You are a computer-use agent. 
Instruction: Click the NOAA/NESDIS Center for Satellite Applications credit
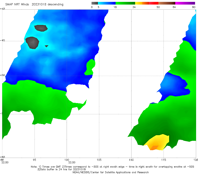tap(111, 172)
